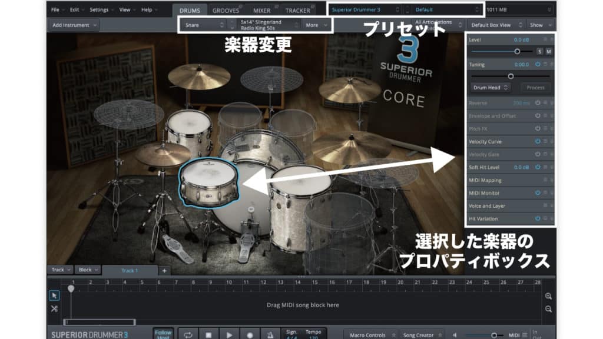The height and width of the screenshot is (339, 603).
Task: Open the Help menu
Action: [x=149, y=9]
